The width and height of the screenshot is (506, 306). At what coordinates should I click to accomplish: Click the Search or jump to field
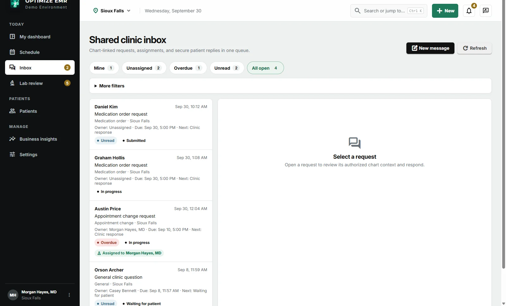coord(389,11)
